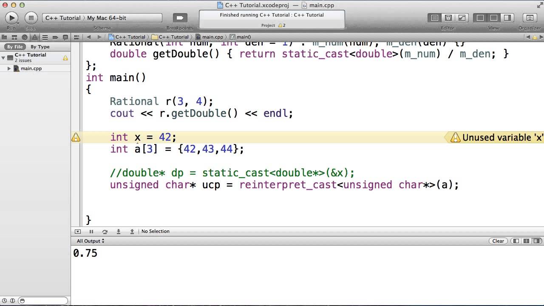544x306 pixels.
Task: Show both variables and console
Action: (x=526, y=241)
